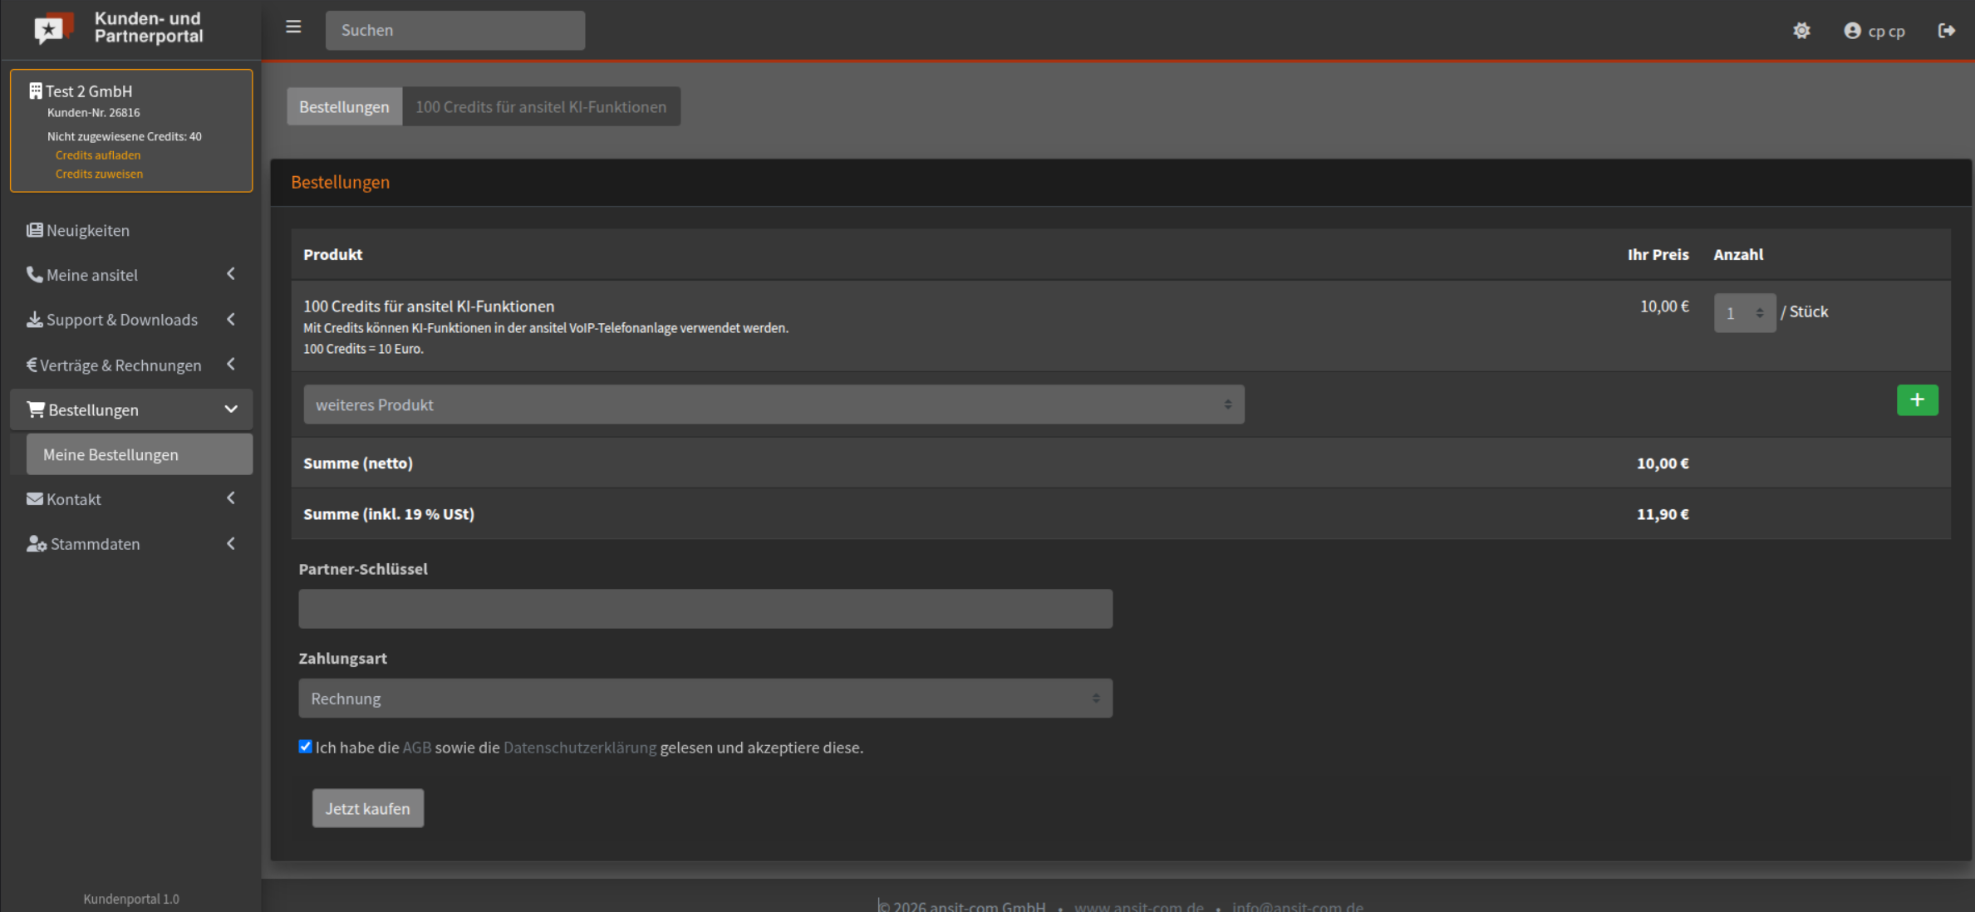The width and height of the screenshot is (1975, 912).
Task: Expand the Support & Downloads chevron
Action: click(x=231, y=319)
